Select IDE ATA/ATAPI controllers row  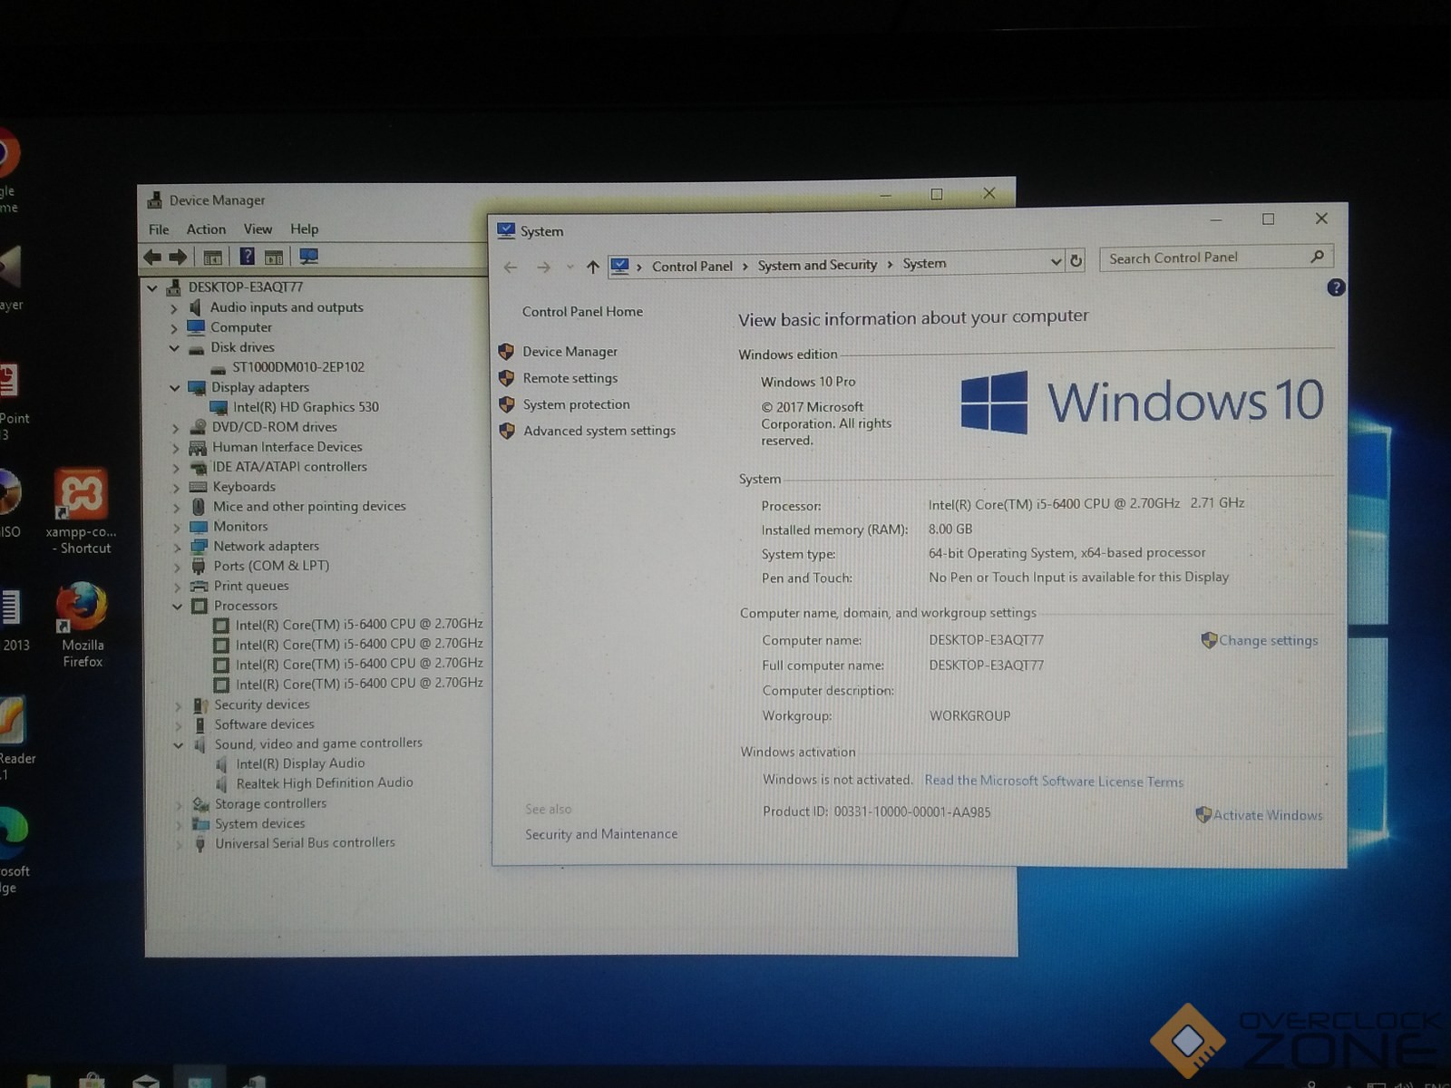coord(289,467)
